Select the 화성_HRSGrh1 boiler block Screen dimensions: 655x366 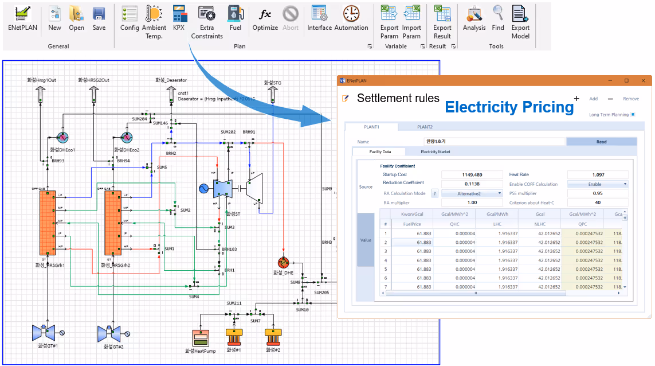pos(48,223)
